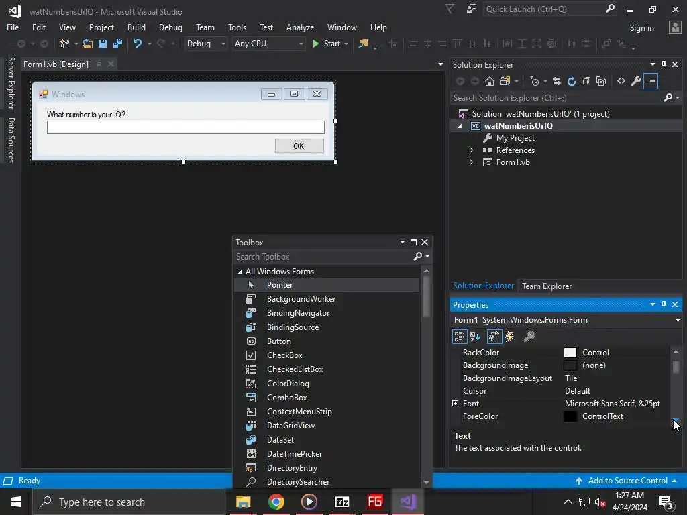Viewport: 687px width, 515px height.
Task: Click Home icon in Solution Explorer toolbar
Action: [489, 81]
